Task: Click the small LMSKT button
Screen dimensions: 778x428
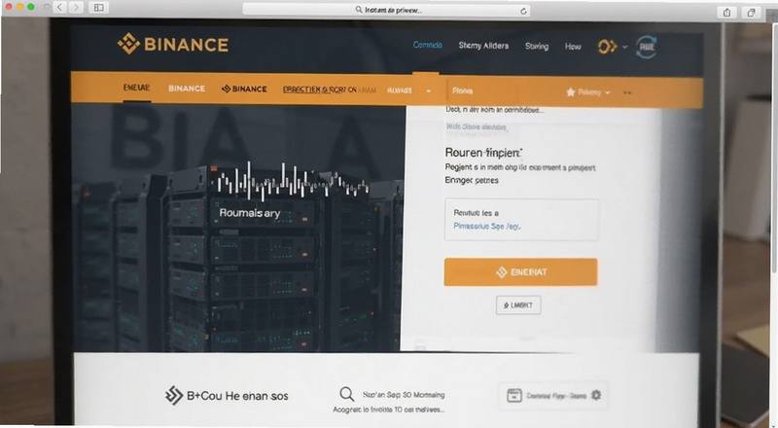Action: coord(518,304)
